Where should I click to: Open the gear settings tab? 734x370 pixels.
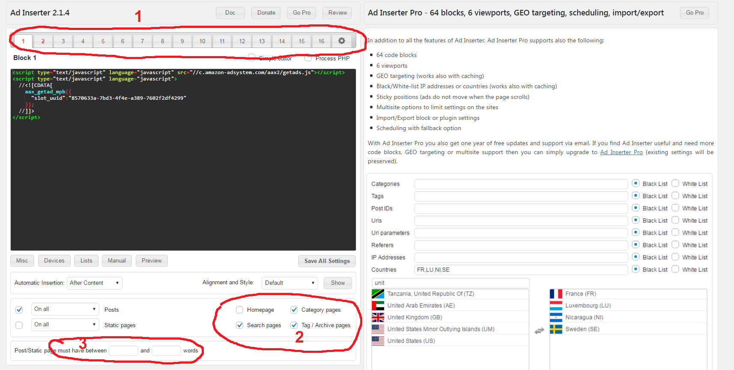341,41
